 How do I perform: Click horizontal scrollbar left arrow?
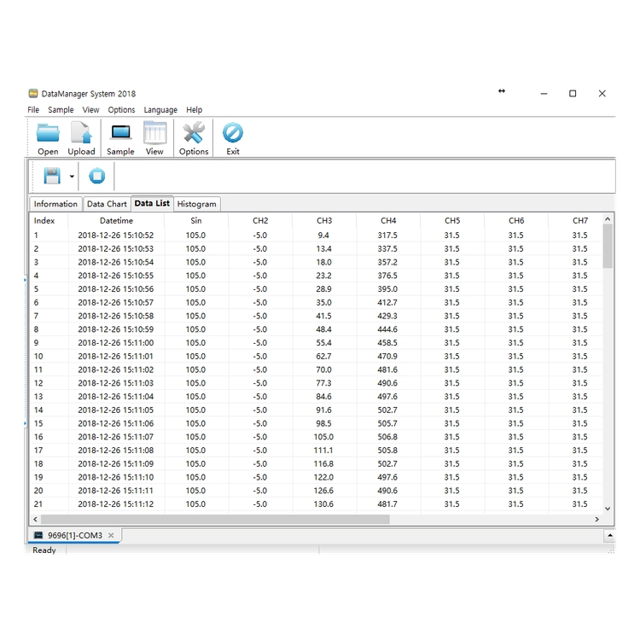click(x=36, y=519)
